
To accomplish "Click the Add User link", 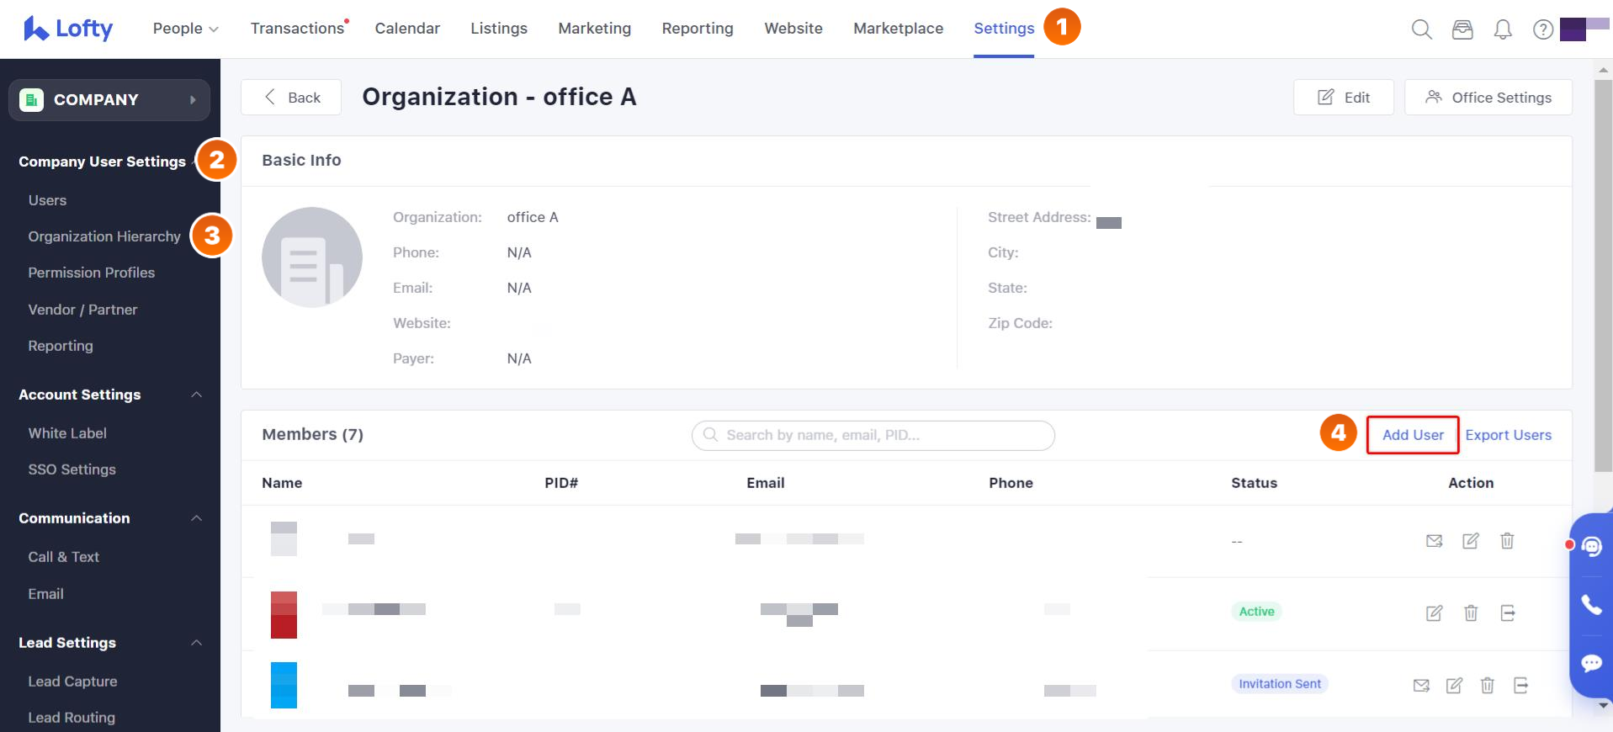I will (1412, 435).
